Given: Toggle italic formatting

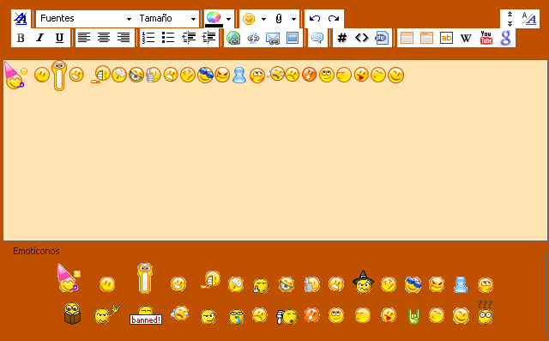Looking at the screenshot, I should click(x=40, y=38).
